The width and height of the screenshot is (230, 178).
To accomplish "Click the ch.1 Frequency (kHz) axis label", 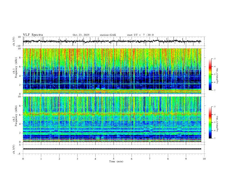I will (15, 67).
